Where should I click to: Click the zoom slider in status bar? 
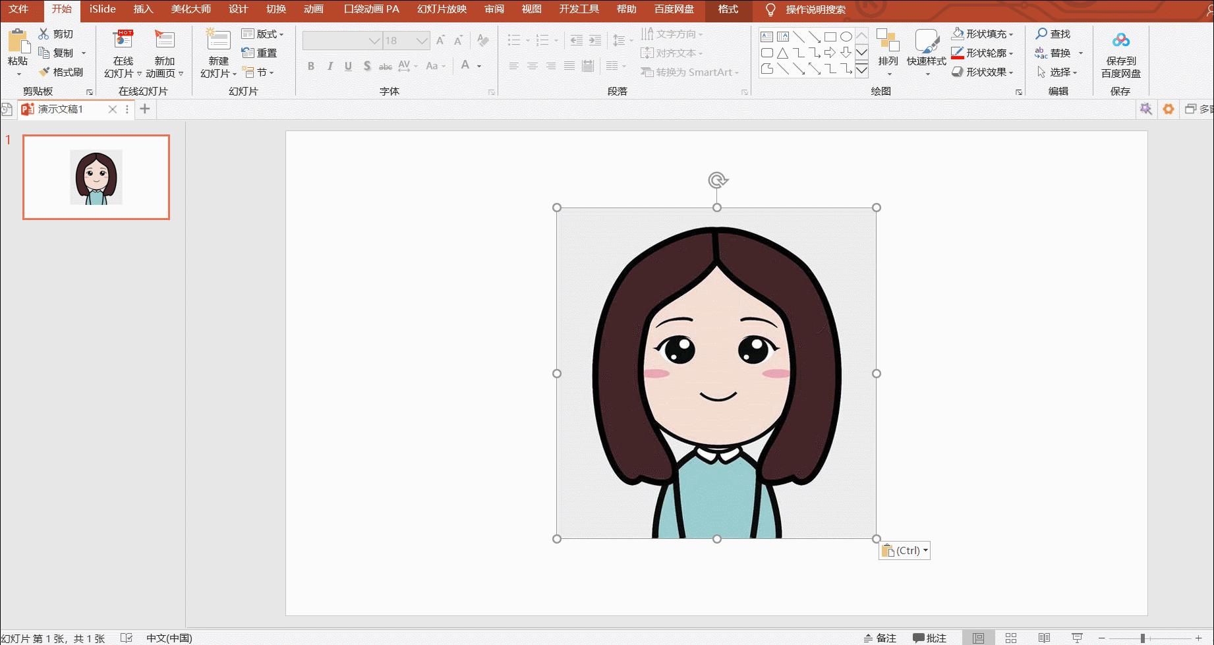click(x=1143, y=638)
